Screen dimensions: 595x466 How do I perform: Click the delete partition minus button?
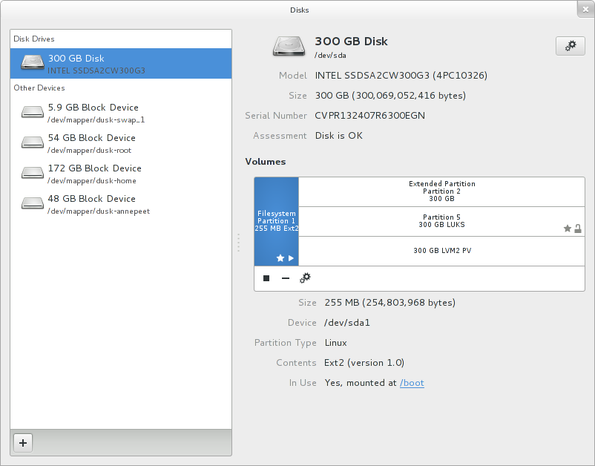(286, 278)
